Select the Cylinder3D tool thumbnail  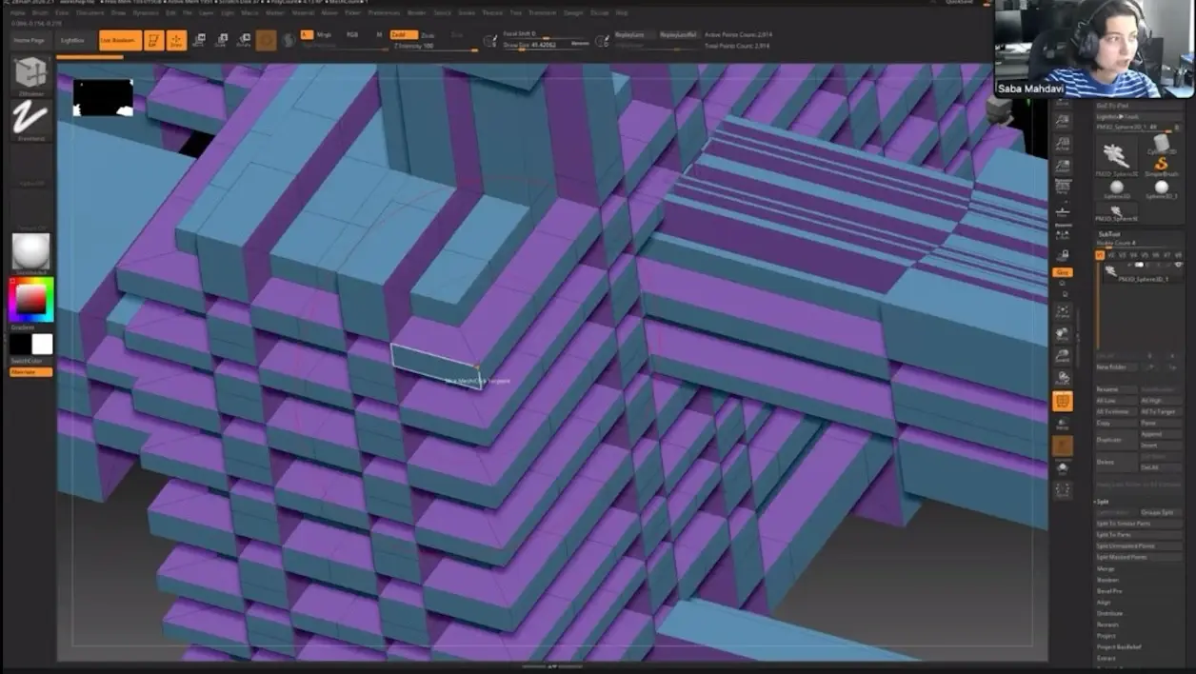pos(1161,145)
